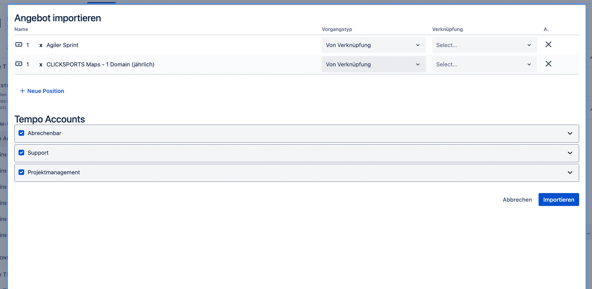The image size is (592, 289).
Task: Uncheck the Support checkbox
Action: 22,153
